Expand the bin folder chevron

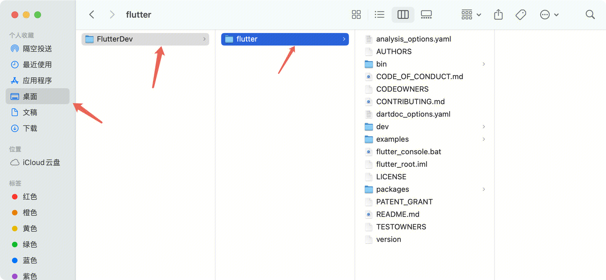484,64
